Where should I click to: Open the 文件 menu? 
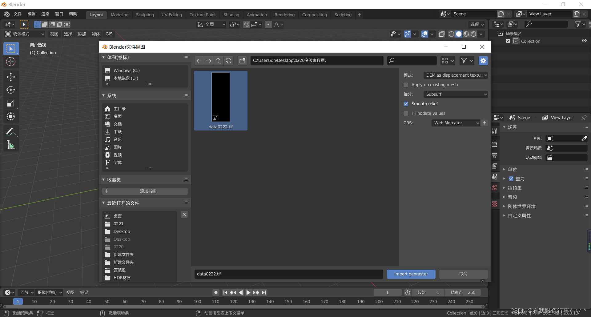[18, 14]
